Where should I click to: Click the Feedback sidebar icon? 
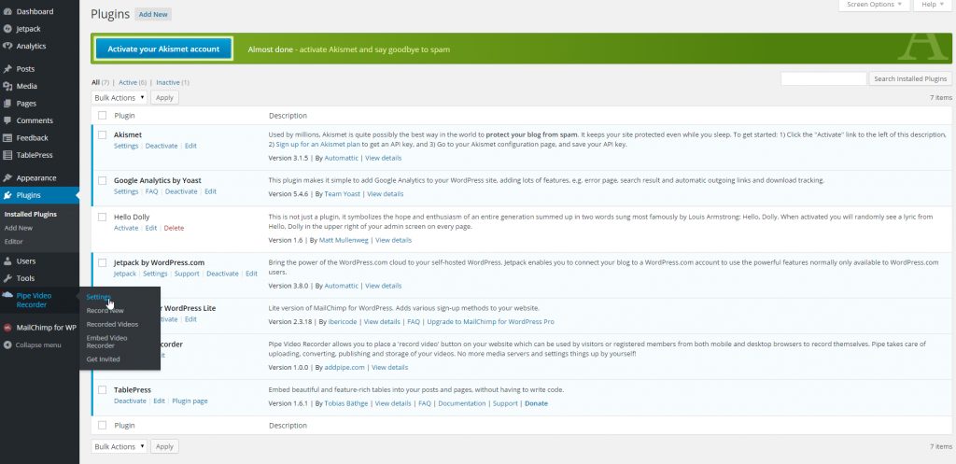7,138
